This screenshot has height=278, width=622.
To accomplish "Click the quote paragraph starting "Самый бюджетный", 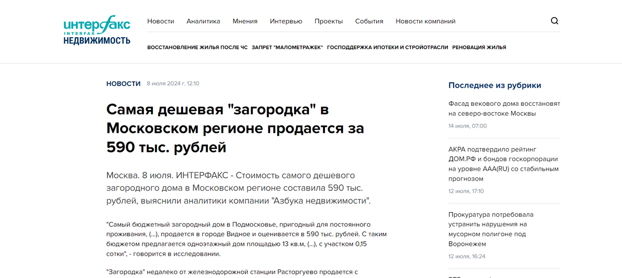I will [x=246, y=239].
